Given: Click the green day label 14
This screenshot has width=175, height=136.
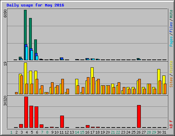Looking at the screenshot, I should click(77, 132).
